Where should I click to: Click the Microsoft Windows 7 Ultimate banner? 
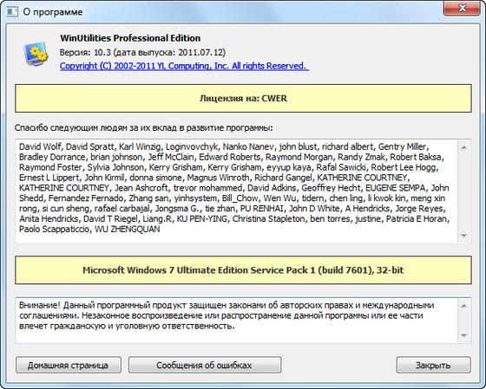coord(243,270)
